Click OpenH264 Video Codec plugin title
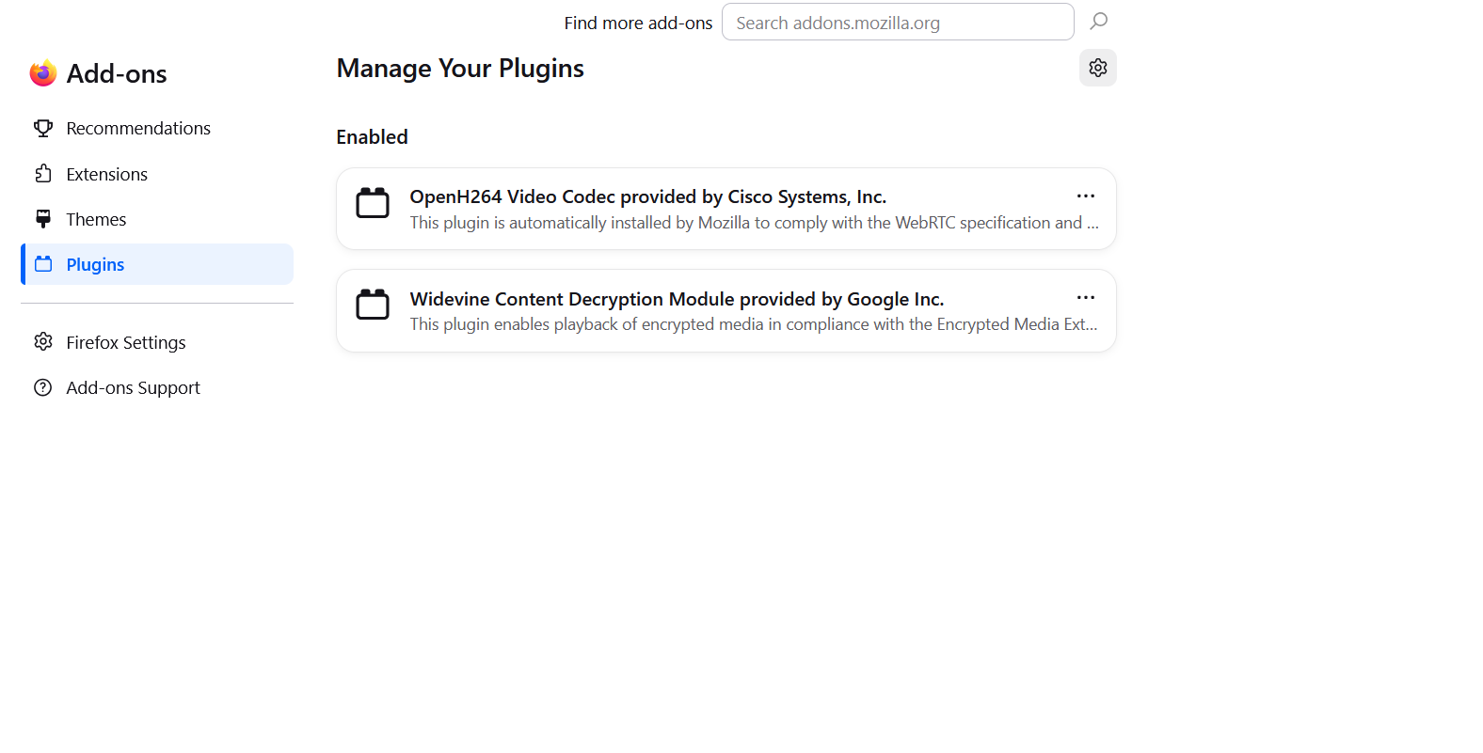1483x753 pixels. pyautogui.click(x=648, y=196)
